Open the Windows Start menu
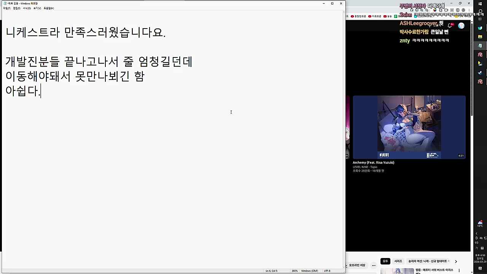Viewport: 487px width, 274px height. (480, 4)
